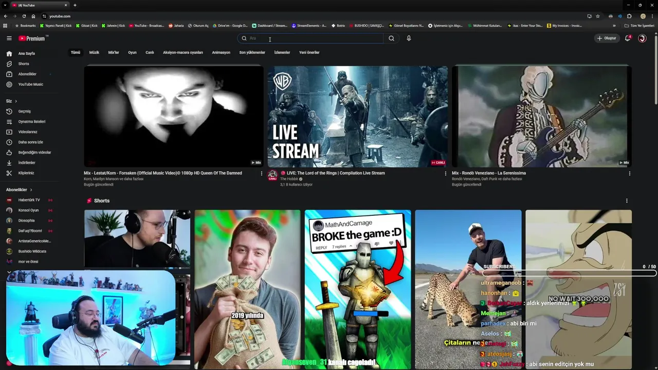Click the YouTube Premium logo
The height and width of the screenshot is (370, 658).
32,39
